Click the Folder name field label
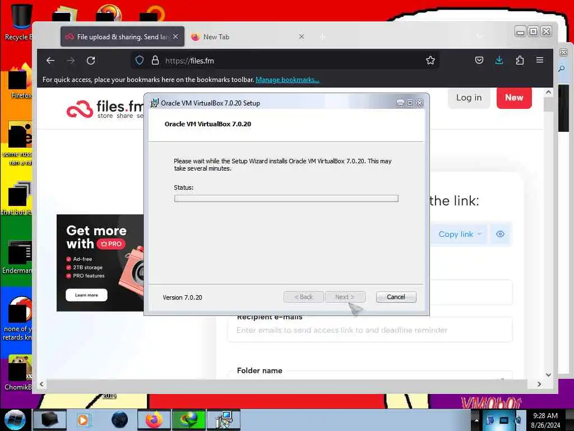 tap(260, 370)
